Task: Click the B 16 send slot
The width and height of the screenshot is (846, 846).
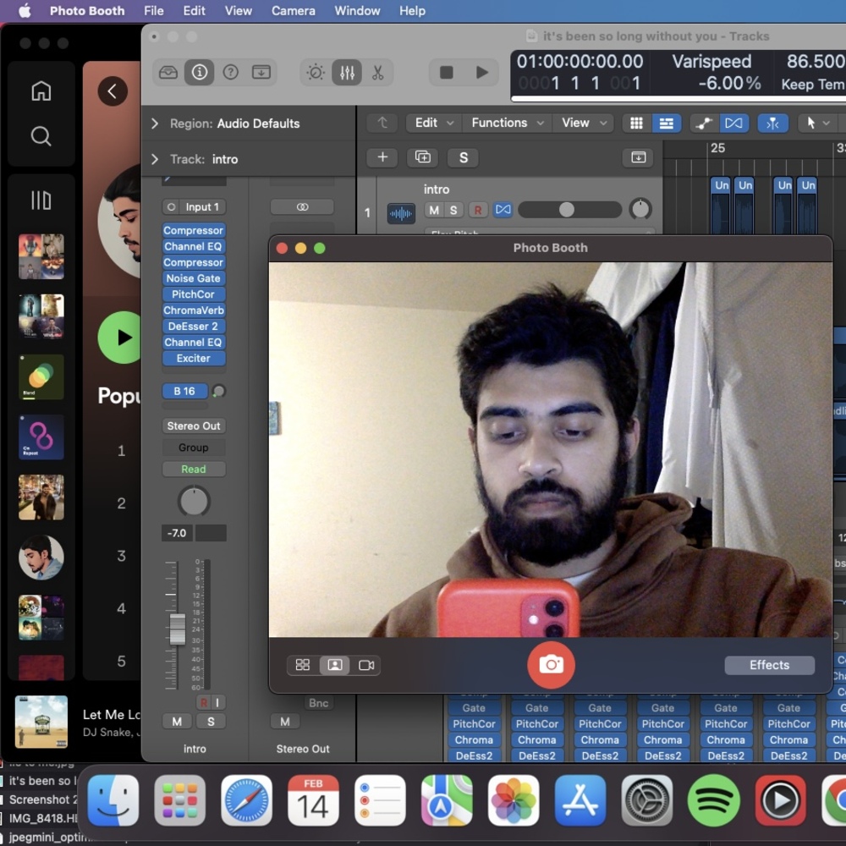Action: (x=185, y=391)
